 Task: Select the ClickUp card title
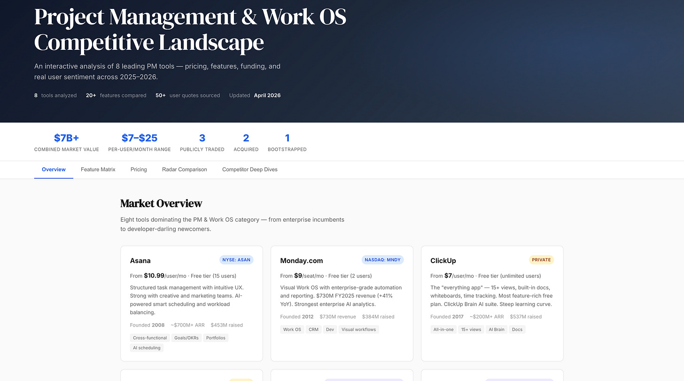443,261
